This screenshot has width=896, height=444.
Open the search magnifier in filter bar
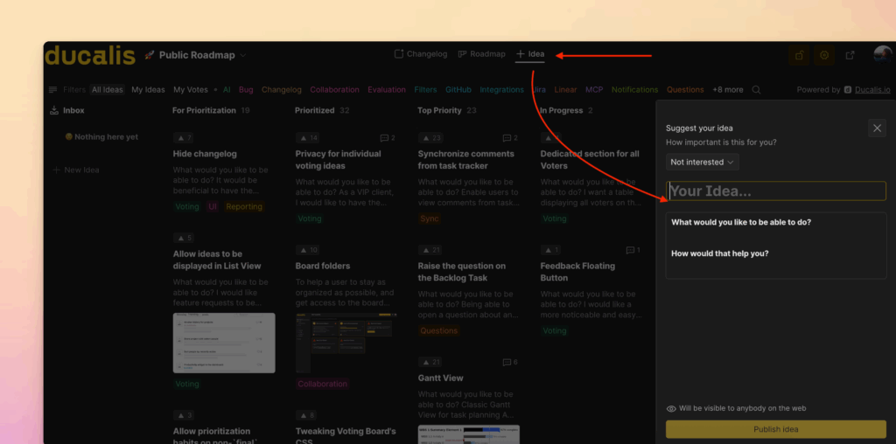point(757,90)
